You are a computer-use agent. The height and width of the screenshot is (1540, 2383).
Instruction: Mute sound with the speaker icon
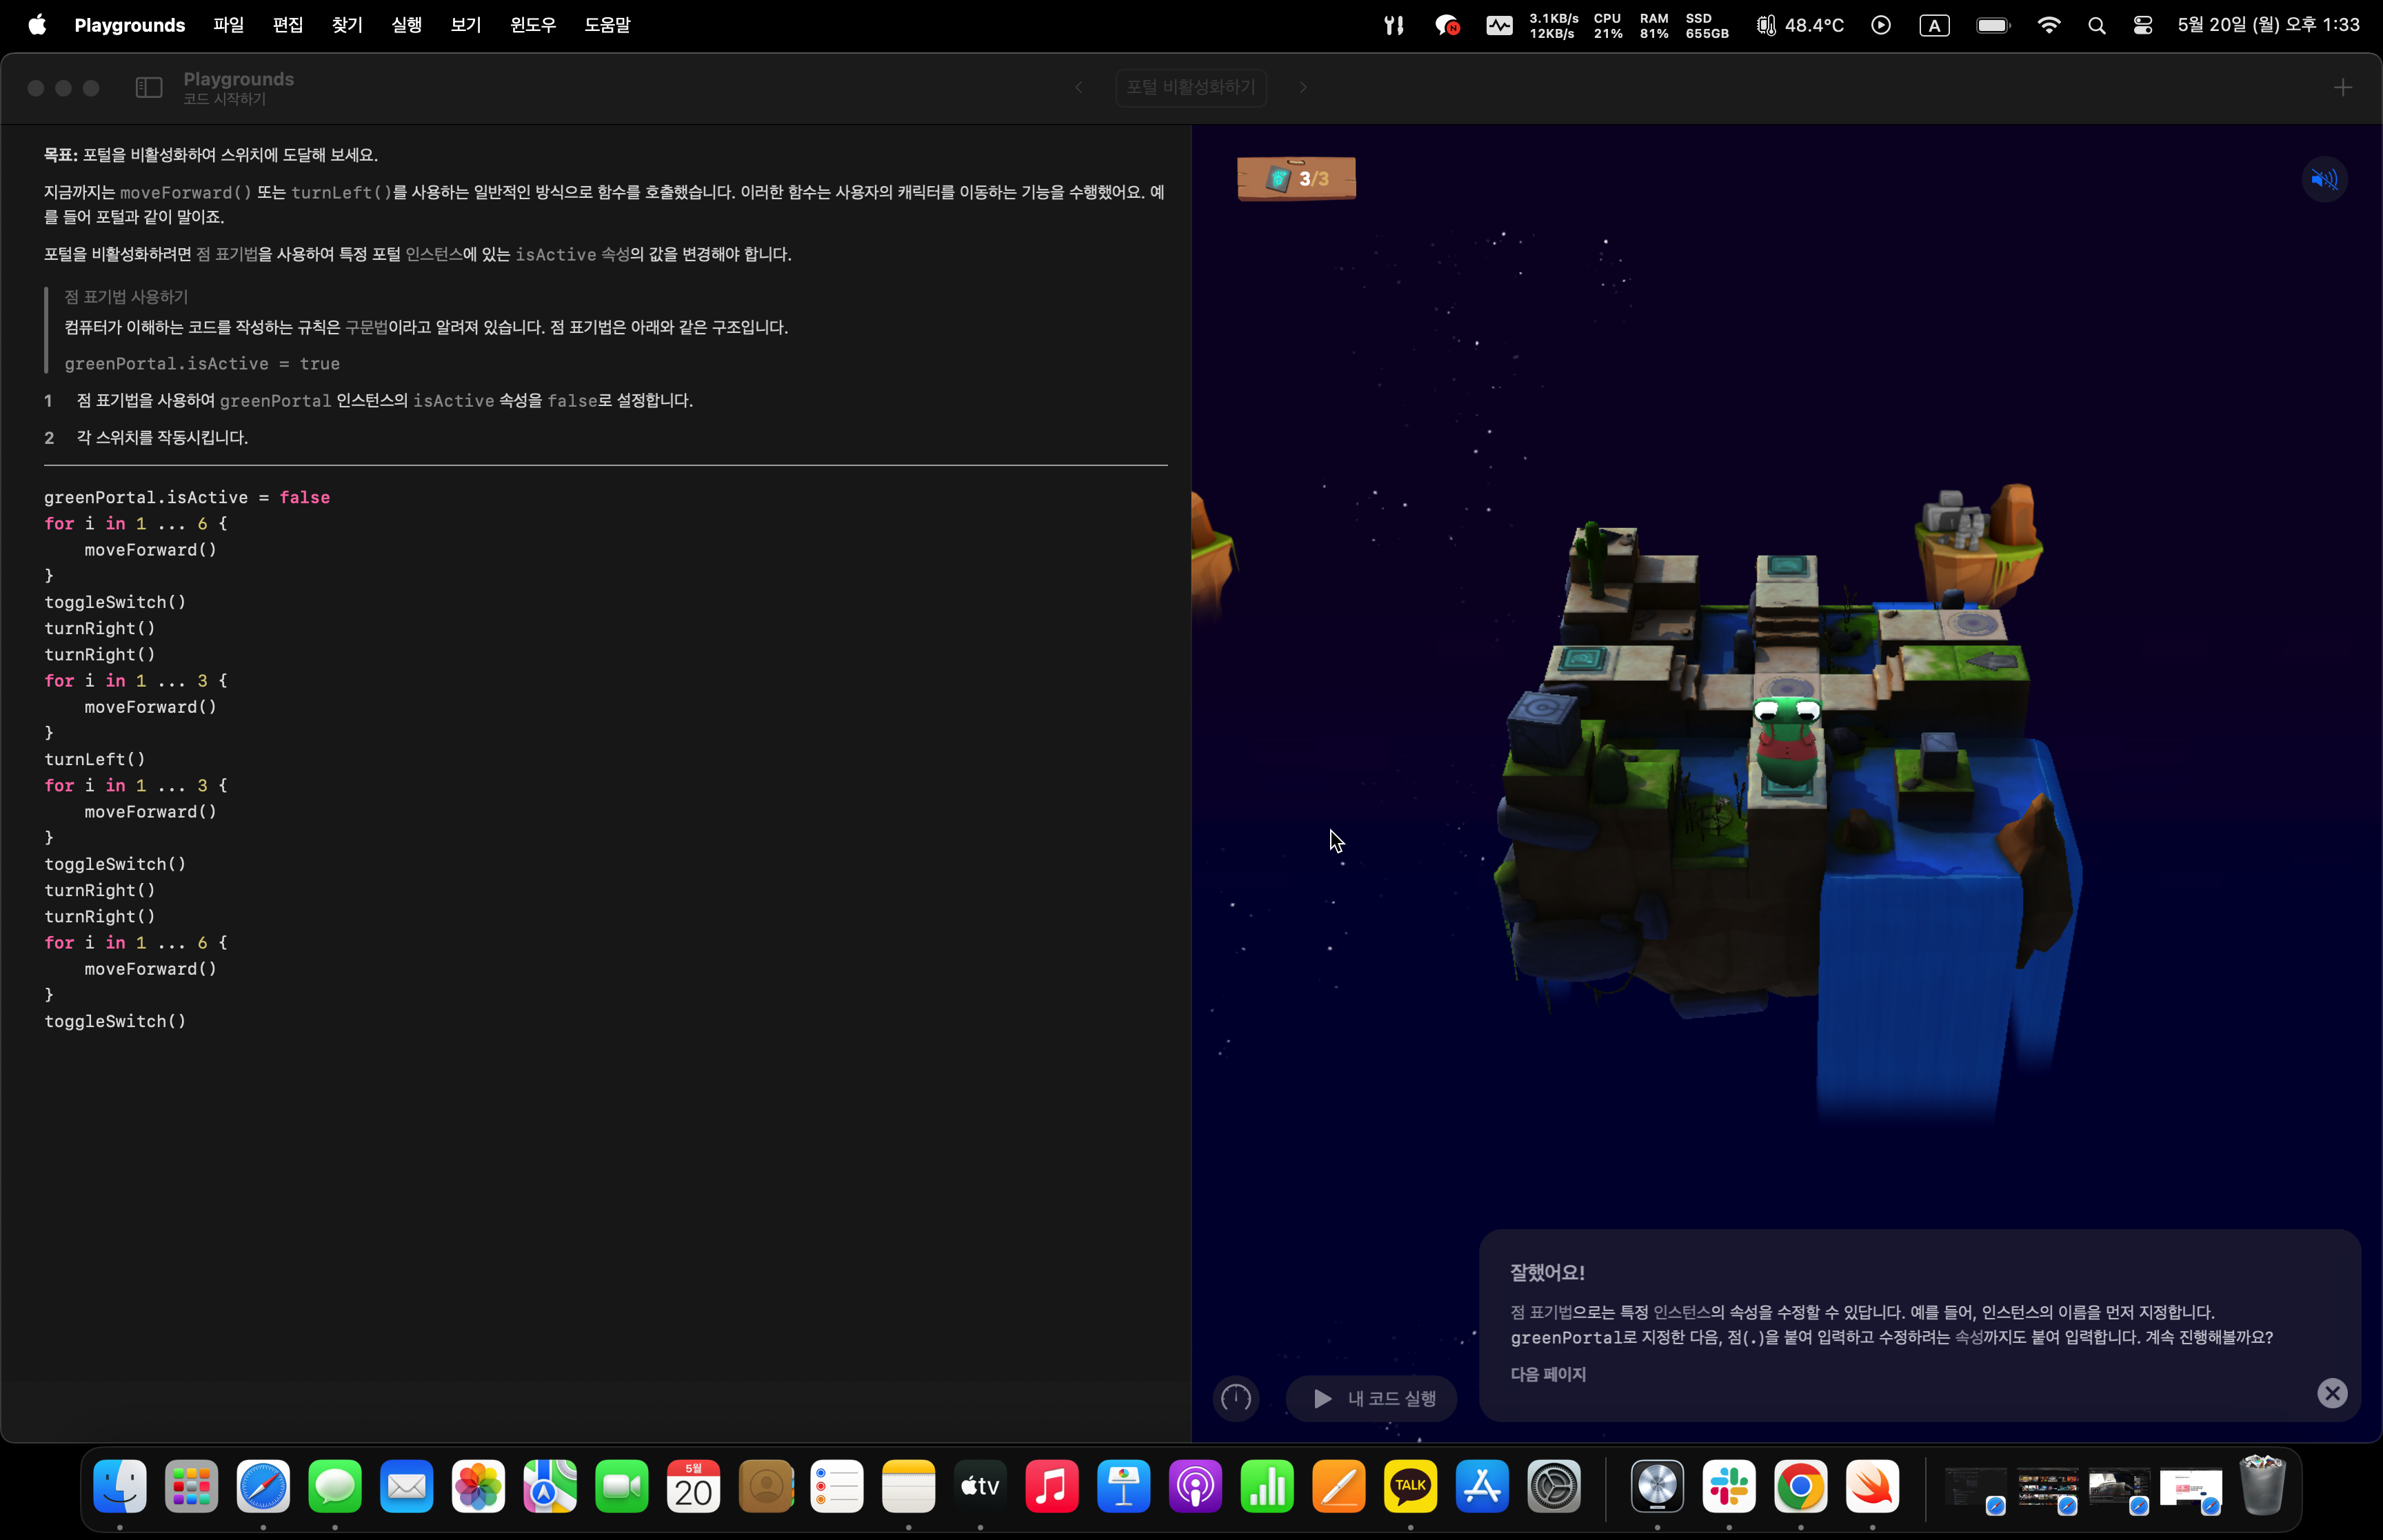point(2324,179)
